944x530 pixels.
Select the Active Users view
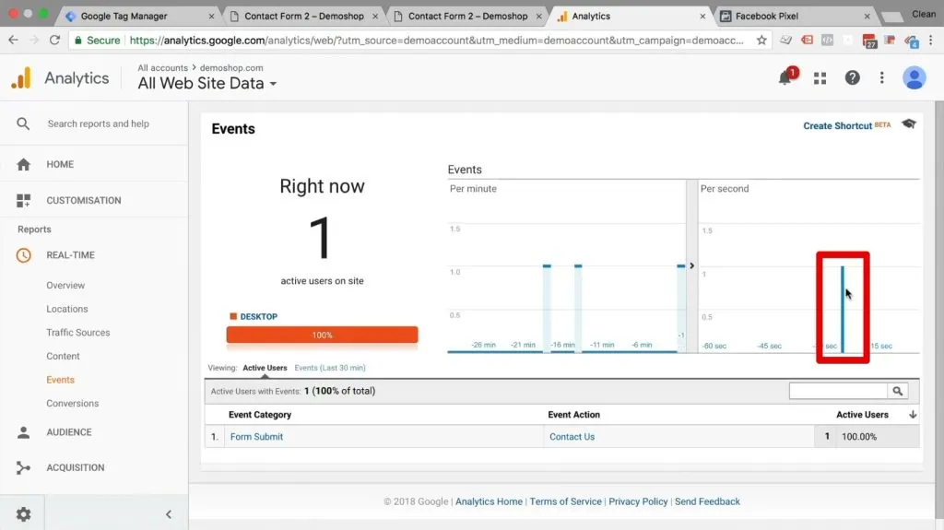coord(265,368)
